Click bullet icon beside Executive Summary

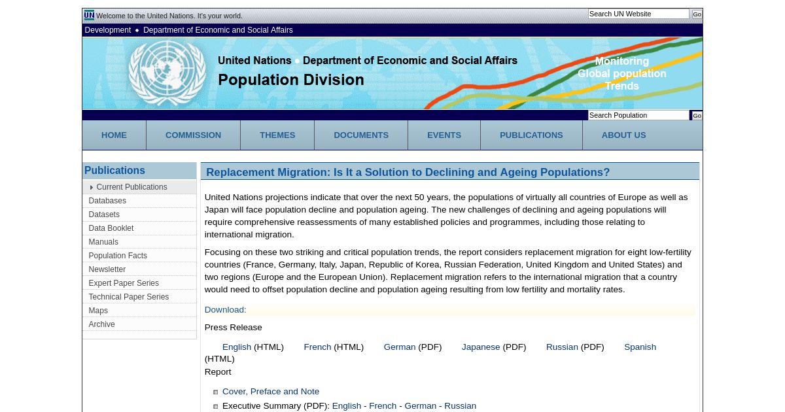click(x=215, y=407)
